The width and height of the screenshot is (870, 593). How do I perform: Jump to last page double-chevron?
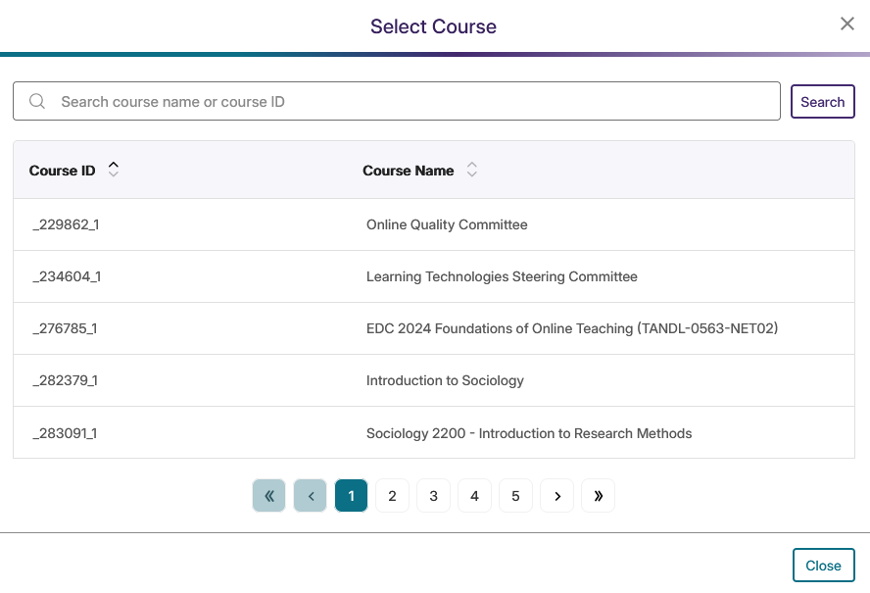click(x=598, y=495)
